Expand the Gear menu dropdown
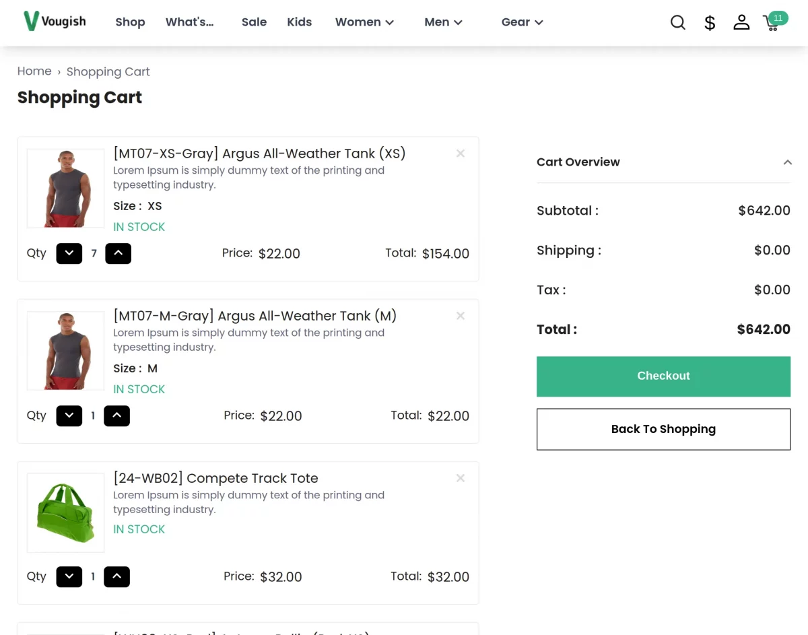Image resolution: width=808 pixels, height=635 pixels. [522, 22]
